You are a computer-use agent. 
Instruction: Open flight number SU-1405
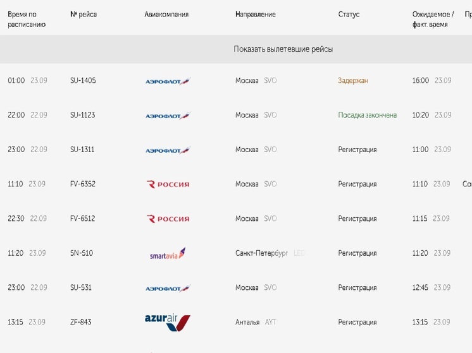click(83, 80)
